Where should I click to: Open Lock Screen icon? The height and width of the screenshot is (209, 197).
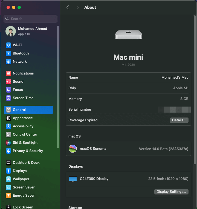pos(8,207)
